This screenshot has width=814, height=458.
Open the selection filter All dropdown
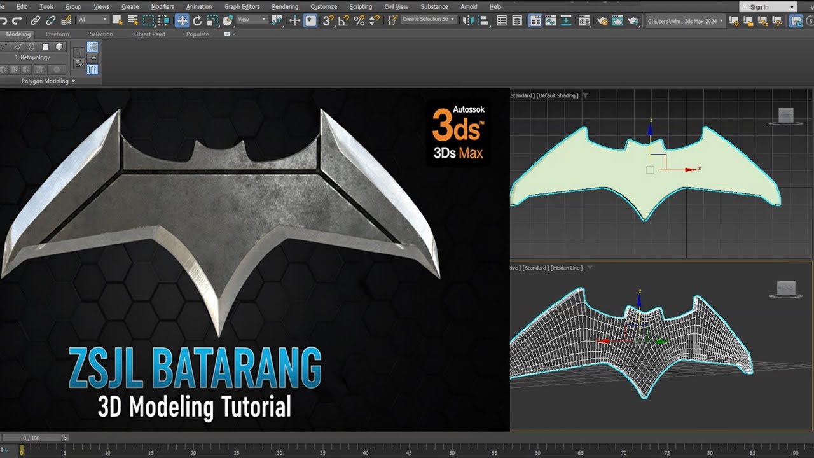(92, 20)
